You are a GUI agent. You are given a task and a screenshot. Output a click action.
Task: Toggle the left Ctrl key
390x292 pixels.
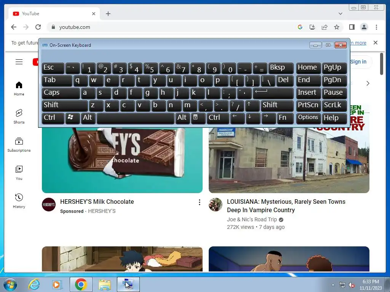coord(53,119)
